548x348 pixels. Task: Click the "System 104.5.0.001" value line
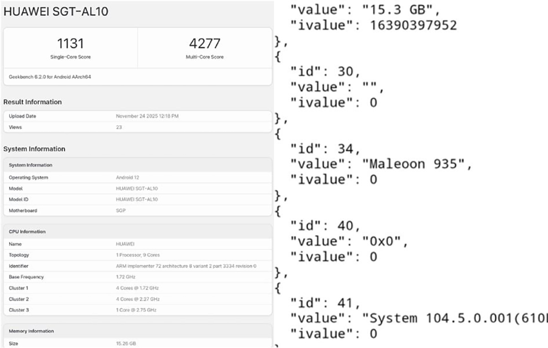pos(452,318)
